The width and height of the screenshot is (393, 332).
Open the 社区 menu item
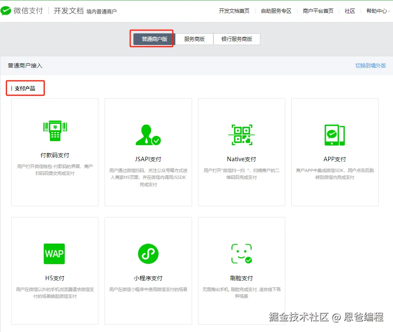click(x=349, y=11)
